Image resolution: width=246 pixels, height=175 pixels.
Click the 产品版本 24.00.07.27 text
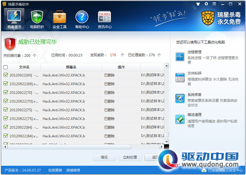(23, 170)
